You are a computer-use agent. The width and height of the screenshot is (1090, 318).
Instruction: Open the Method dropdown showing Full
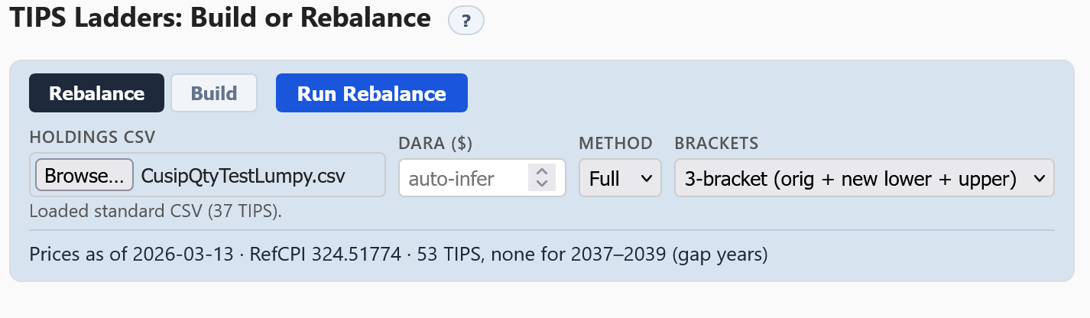[619, 178]
